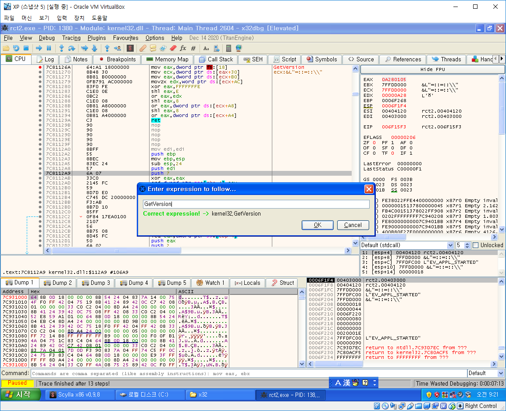Viewport: 506px width, 411px height.
Task: Open the VirtualBox 장치 menu
Action: point(79,18)
